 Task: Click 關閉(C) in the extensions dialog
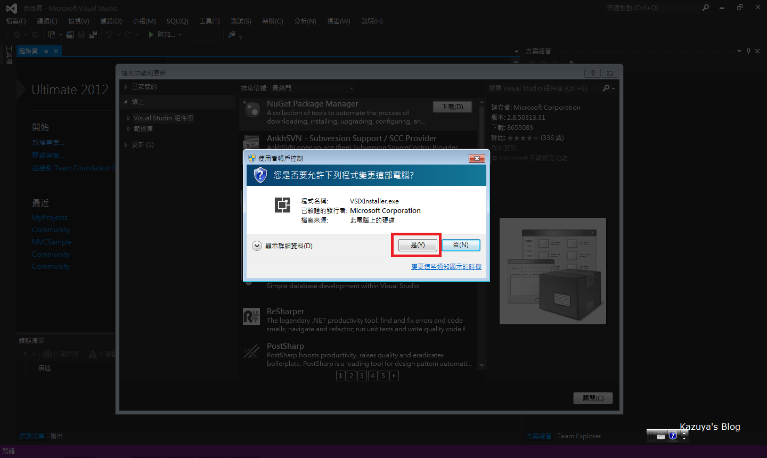pos(593,398)
